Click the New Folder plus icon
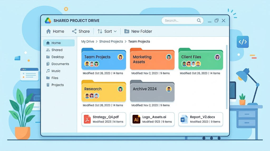This screenshot has height=151, width=270. coord(127,31)
